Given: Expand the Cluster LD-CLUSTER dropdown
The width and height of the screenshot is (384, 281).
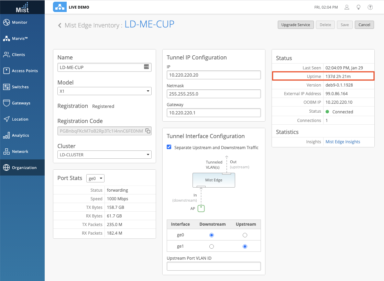Looking at the screenshot, I should (x=105, y=155).
